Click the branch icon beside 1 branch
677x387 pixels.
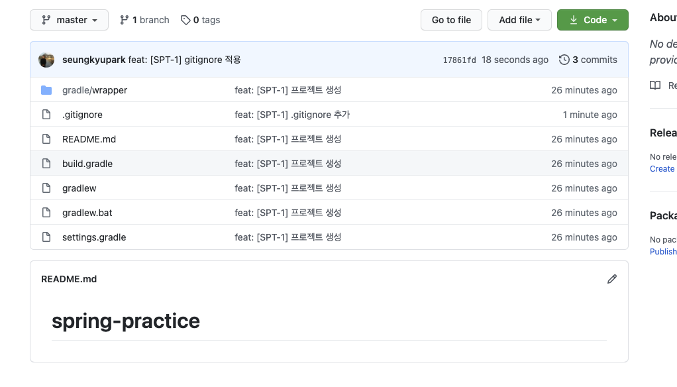coord(125,20)
